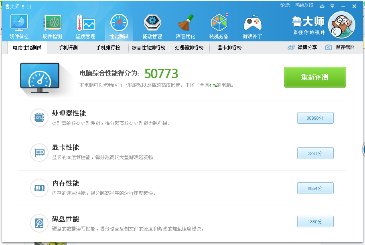
Task: Click the overall score 50773
Action: 161,73
